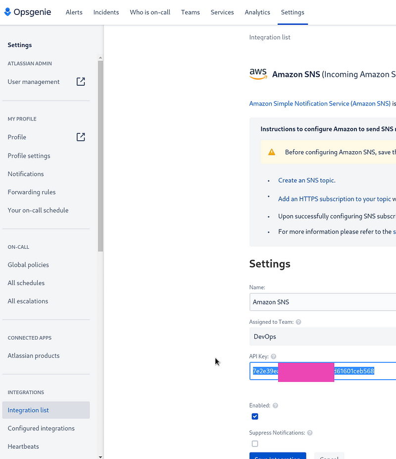
Task: Open Configured integrations
Action: (41, 428)
